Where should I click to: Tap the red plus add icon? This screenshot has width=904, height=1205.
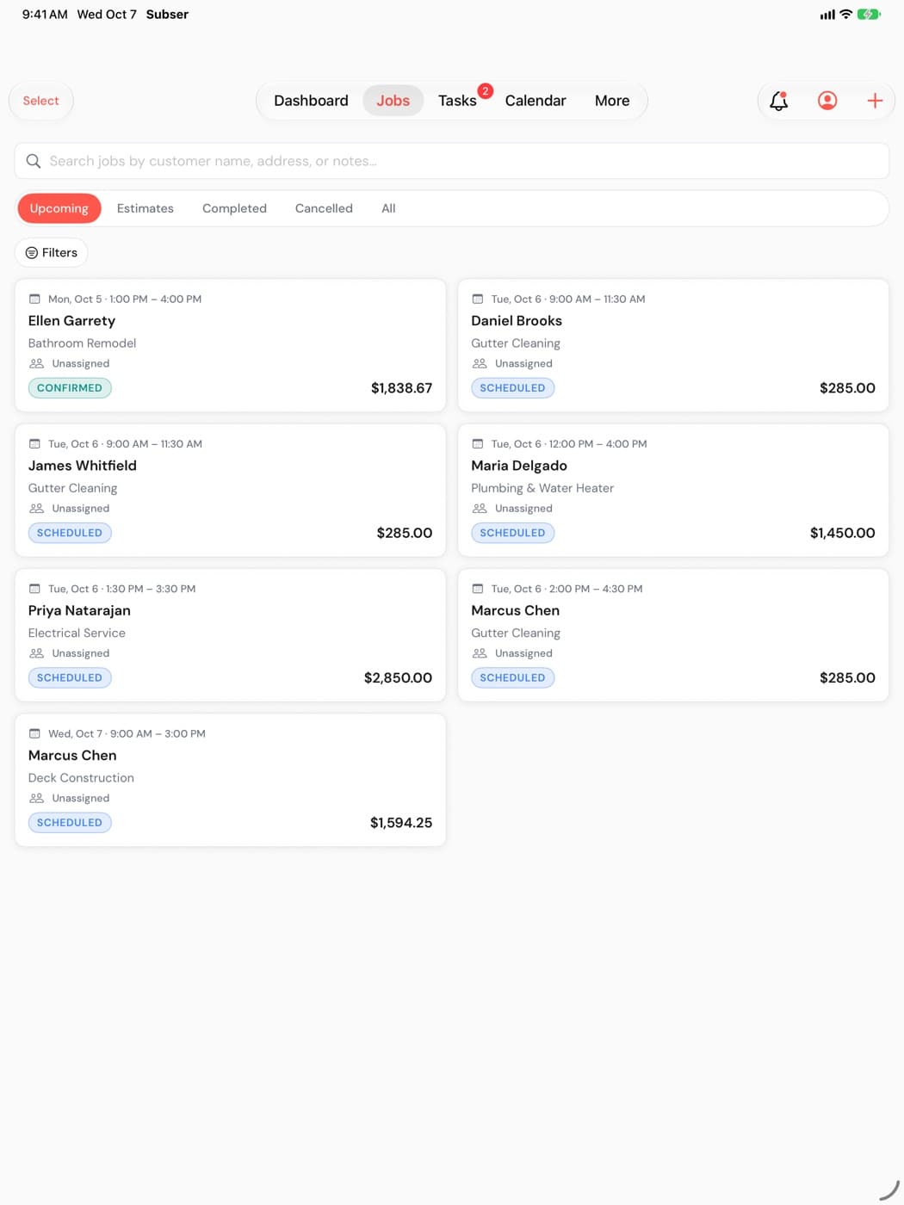click(875, 101)
